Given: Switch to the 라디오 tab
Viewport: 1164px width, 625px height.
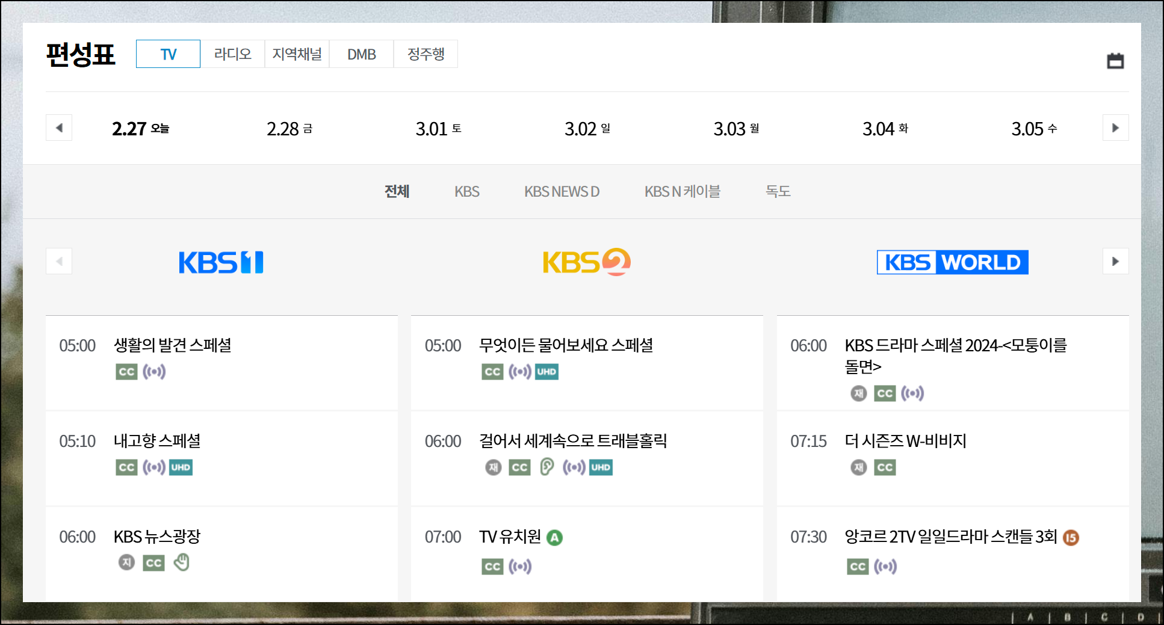Looking at the screenshot, I should coord(232,54).
